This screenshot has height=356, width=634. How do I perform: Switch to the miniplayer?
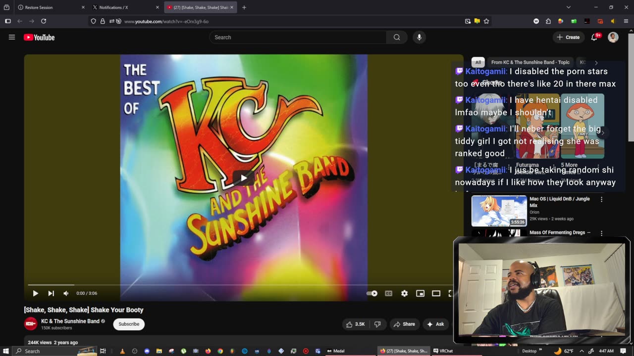click(420, 293)
